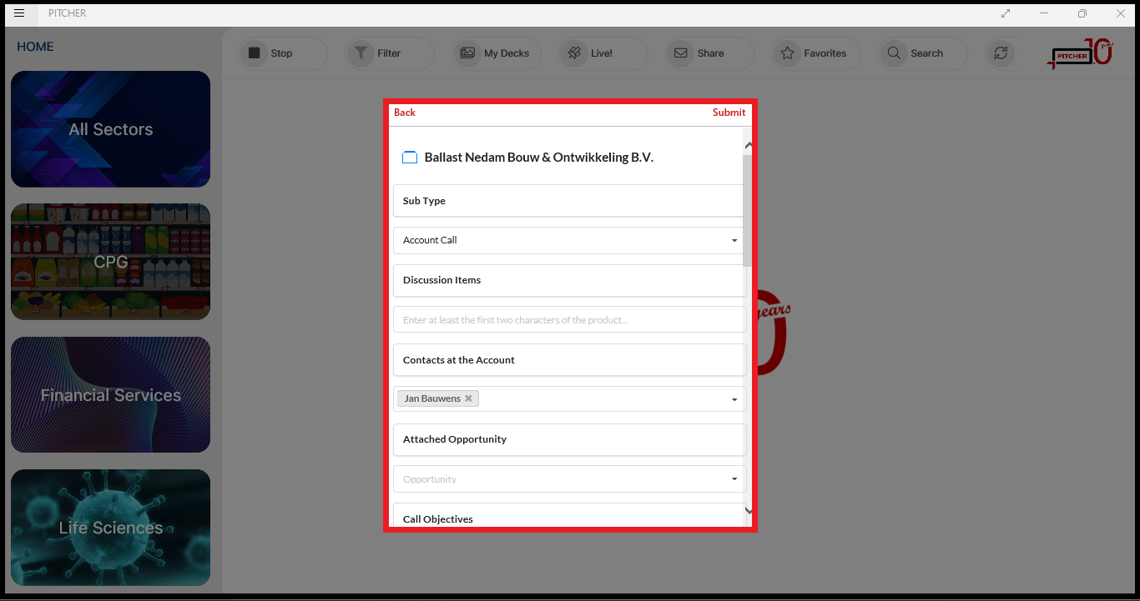
Task: Click the Back link
Action: 405,113
